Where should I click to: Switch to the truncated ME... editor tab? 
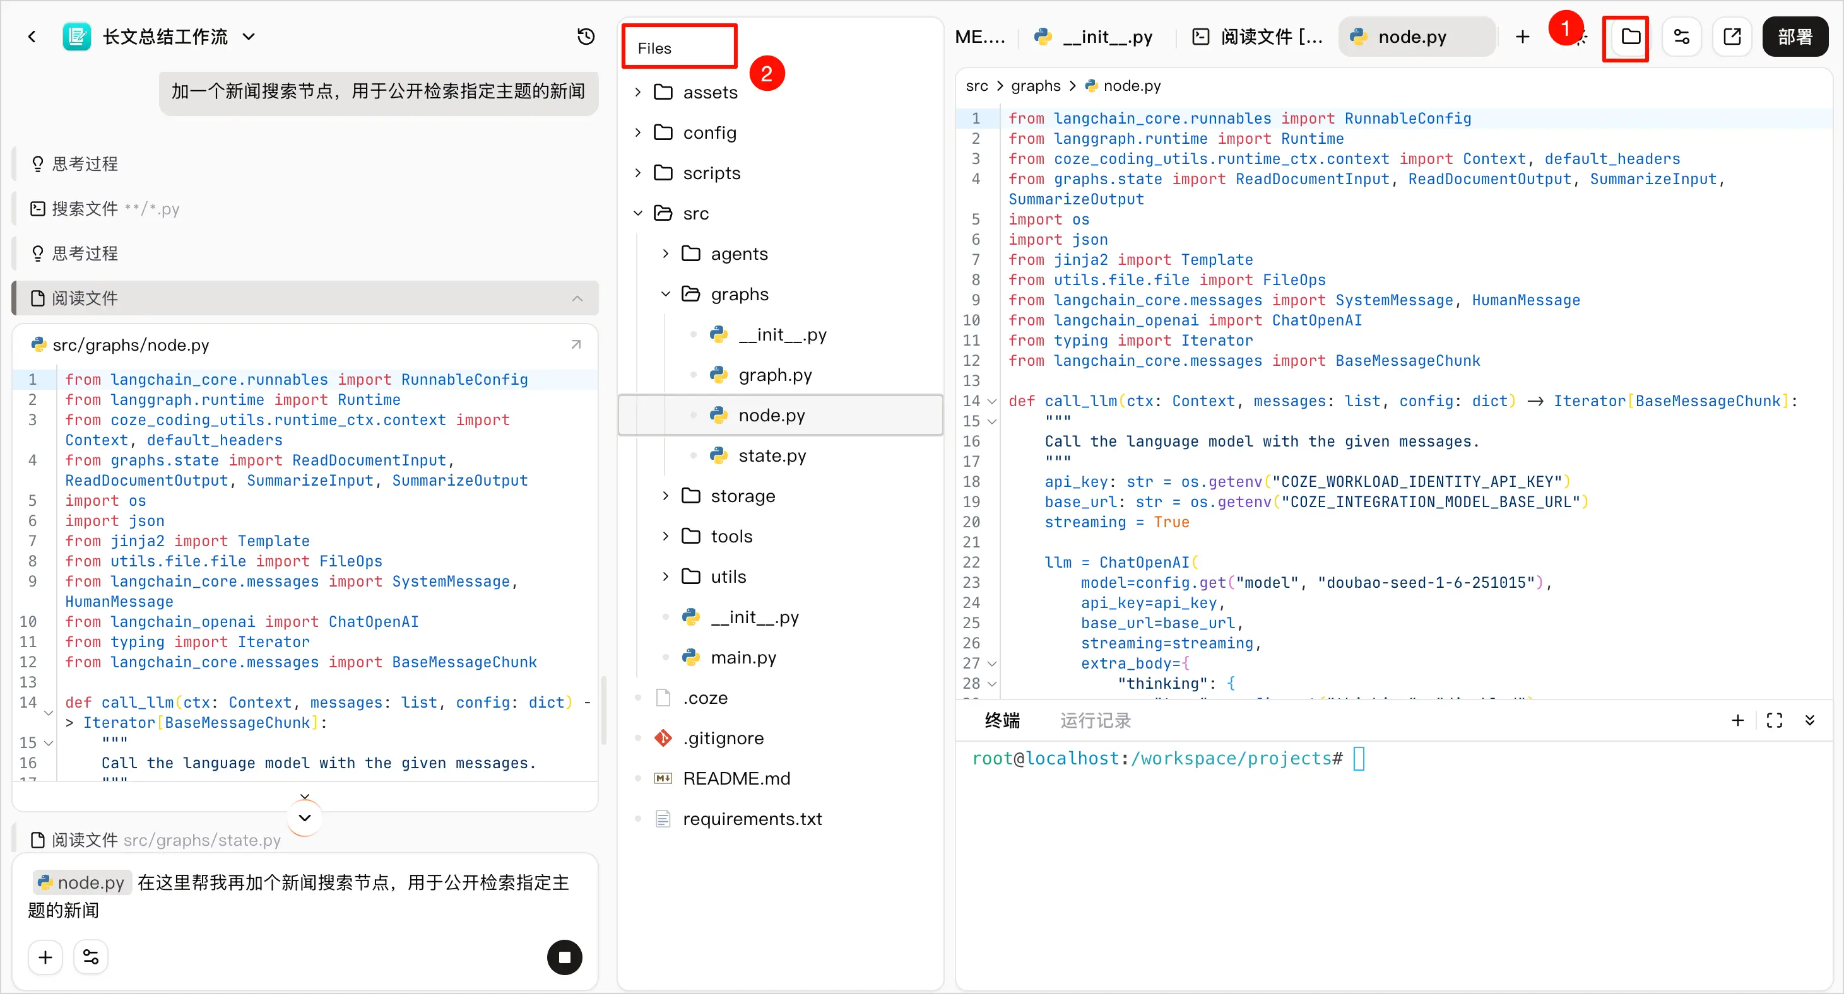tap(981, 37)
